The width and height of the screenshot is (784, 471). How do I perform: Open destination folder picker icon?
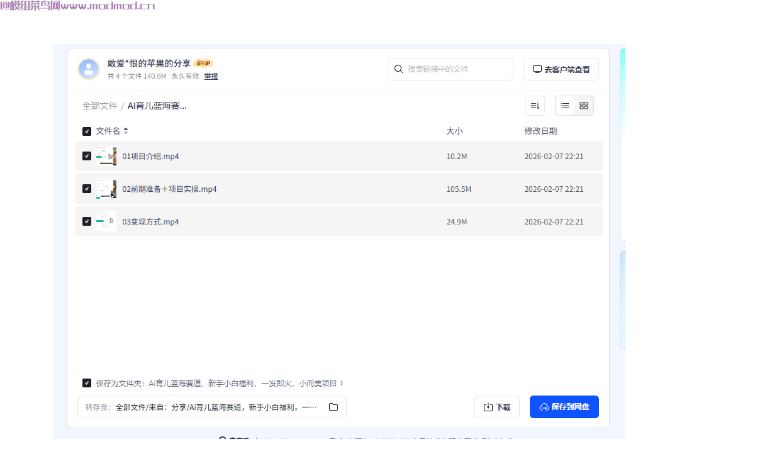click(333, 407)
